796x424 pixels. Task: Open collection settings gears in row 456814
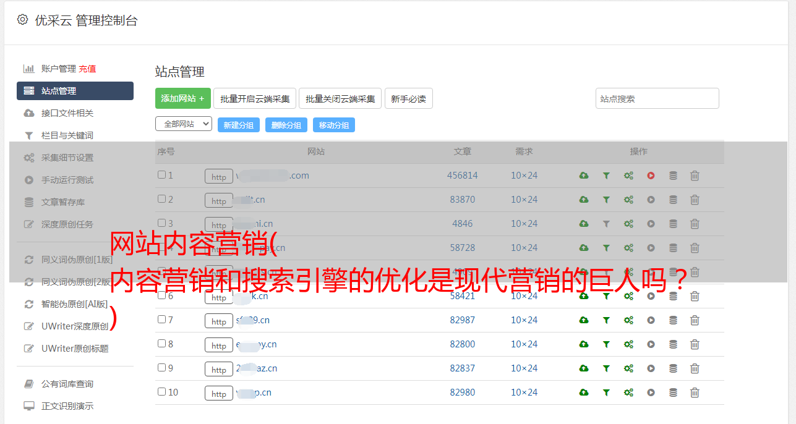tap(628, 176)
